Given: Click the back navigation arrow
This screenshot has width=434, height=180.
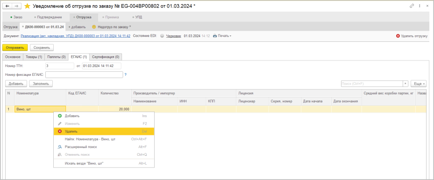Looking at the screenshot, I should tap(7, 6).
